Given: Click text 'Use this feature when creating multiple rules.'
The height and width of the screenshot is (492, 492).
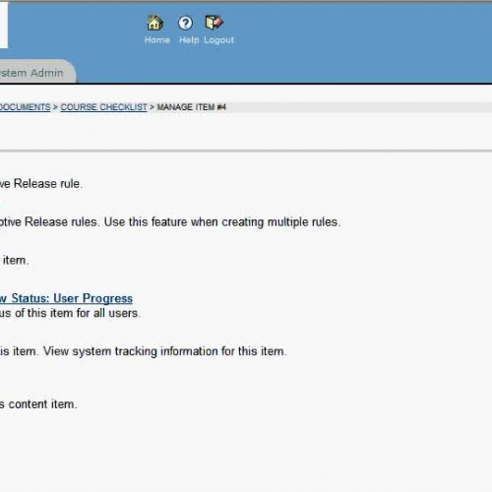Looking at the screenshot, I should [x=222, y=222].
